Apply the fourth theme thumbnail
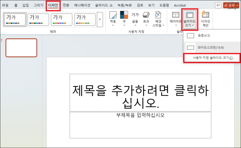Viewport: 241px width, 148px height. (85, 20)
